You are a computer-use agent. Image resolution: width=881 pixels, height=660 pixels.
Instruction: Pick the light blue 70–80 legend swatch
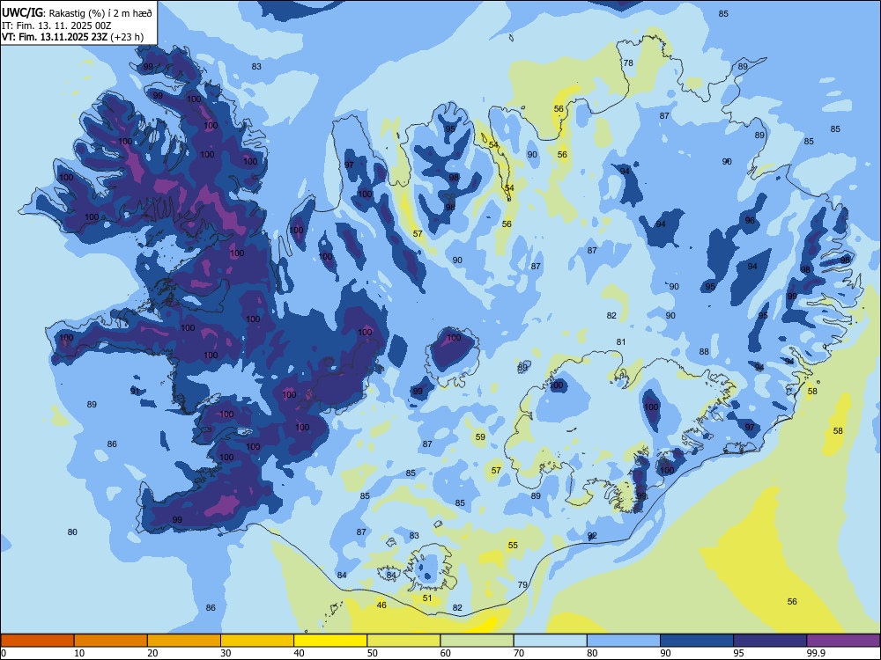[550, 641]
